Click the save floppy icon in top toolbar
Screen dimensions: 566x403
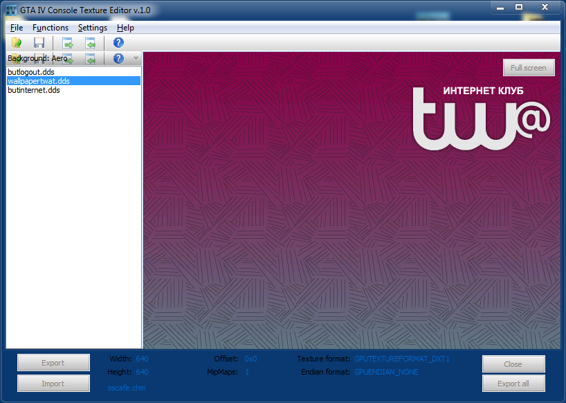pyautogui.click(x=39, y=43)
